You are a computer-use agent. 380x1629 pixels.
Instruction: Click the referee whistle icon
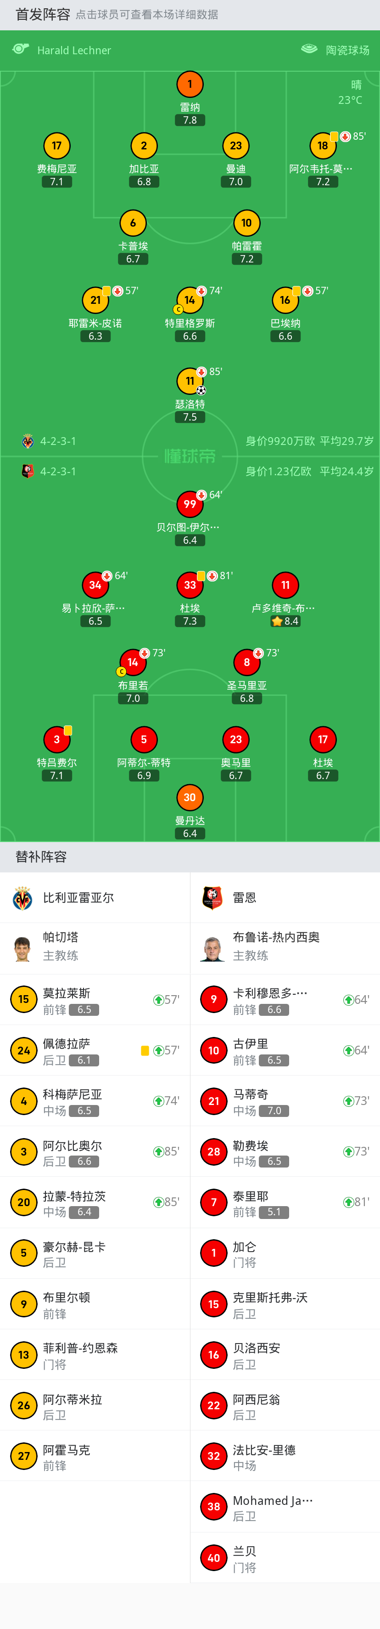coord(21,49)
